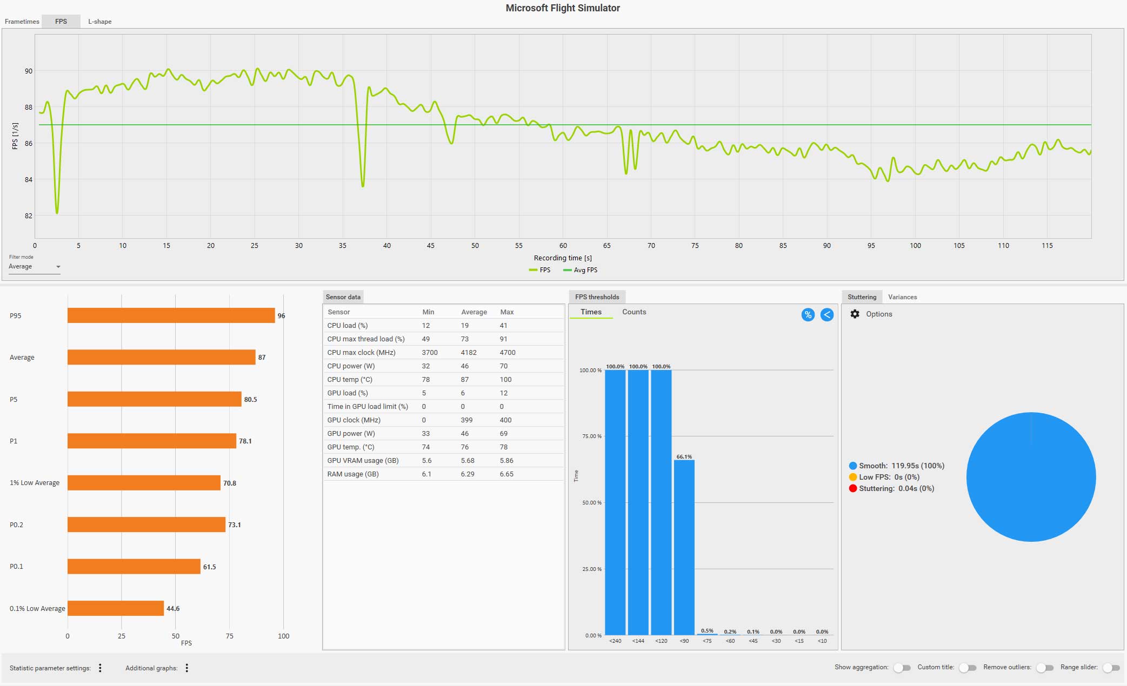Open Statistic parameter settings three-dot menu
This screenshot has height=686, width=1127.
(x=100, y=668)
